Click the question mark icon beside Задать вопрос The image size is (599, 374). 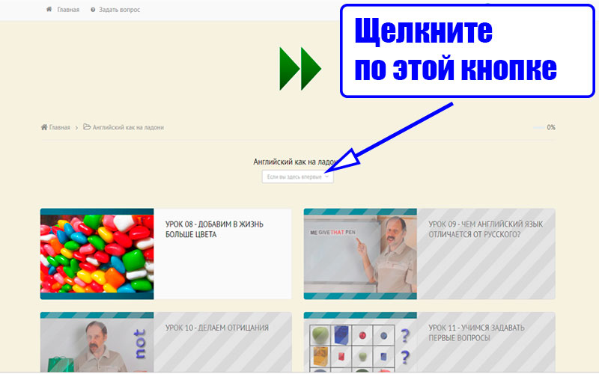point(93,10)
